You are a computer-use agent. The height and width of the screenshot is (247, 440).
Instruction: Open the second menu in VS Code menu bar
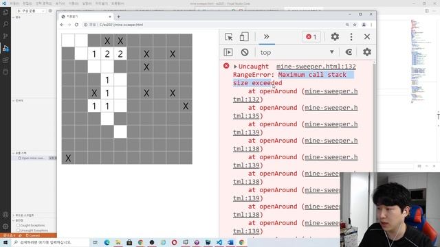[27, 3]
